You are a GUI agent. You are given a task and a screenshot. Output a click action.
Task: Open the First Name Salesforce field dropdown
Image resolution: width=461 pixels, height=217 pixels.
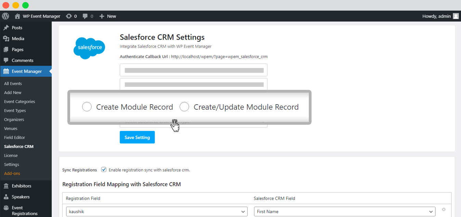(345, 212)
